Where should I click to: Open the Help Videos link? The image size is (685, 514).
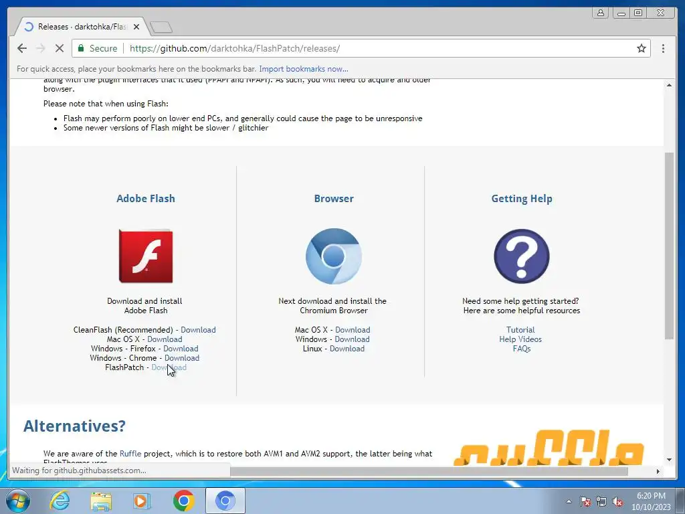(520, 339)
